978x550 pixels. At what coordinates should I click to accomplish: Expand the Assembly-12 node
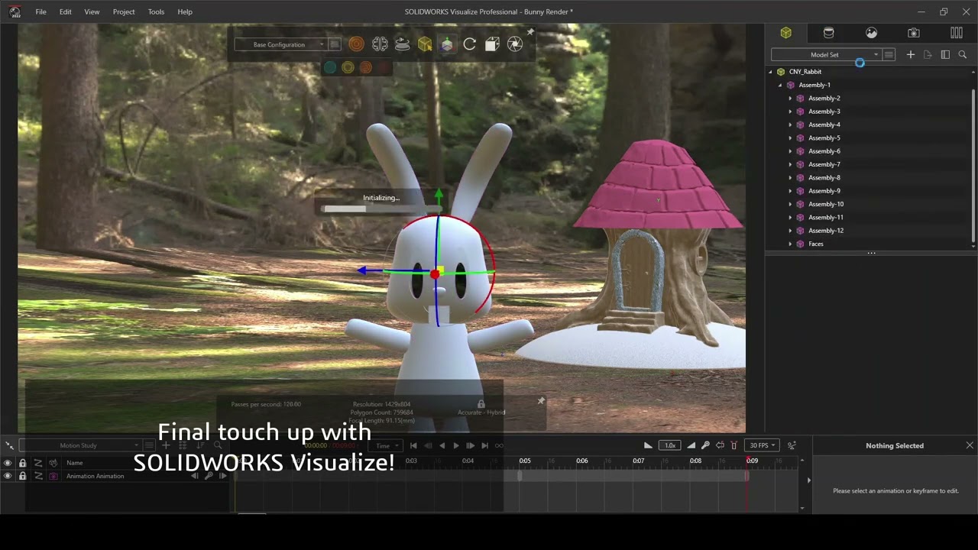click(790, 231)
